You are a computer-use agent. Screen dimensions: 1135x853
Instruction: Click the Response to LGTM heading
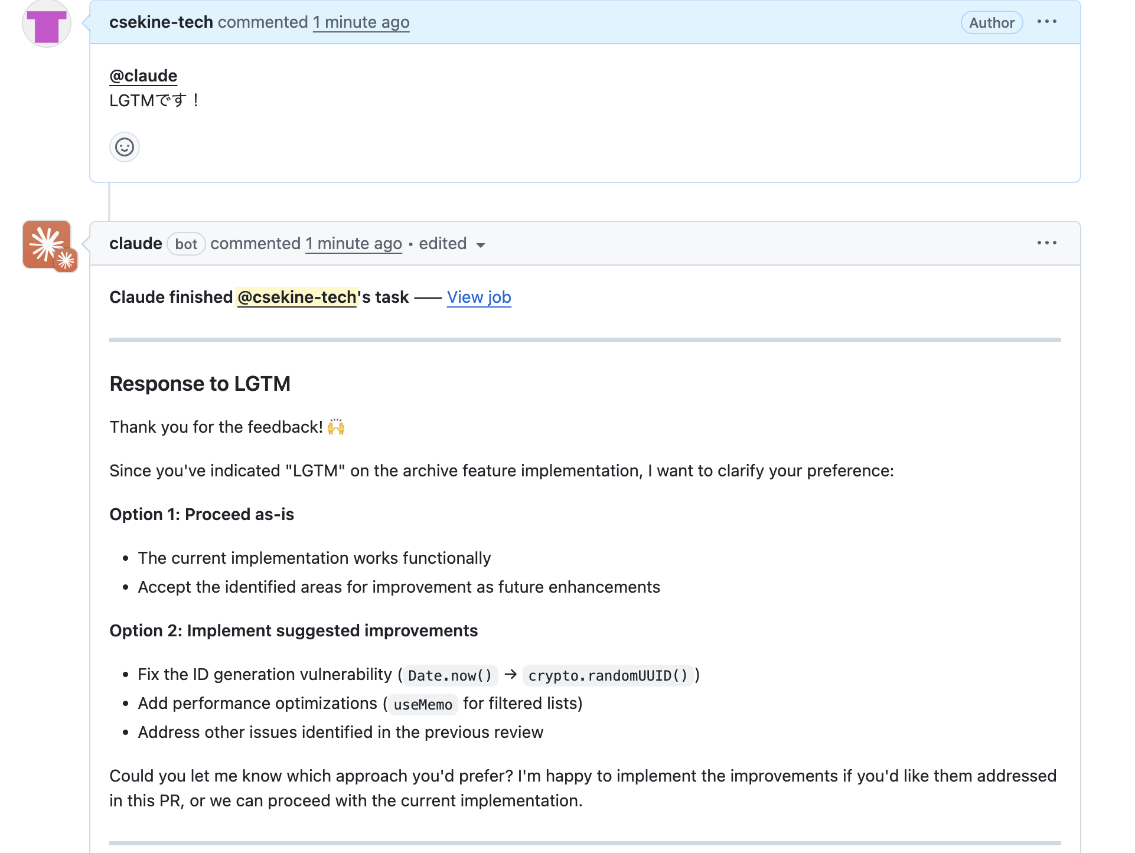(200, 384)
